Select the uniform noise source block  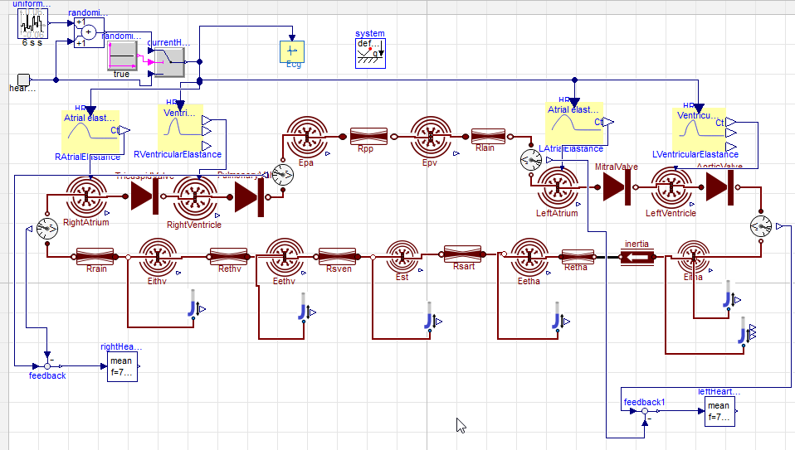[x=33, y=24]
